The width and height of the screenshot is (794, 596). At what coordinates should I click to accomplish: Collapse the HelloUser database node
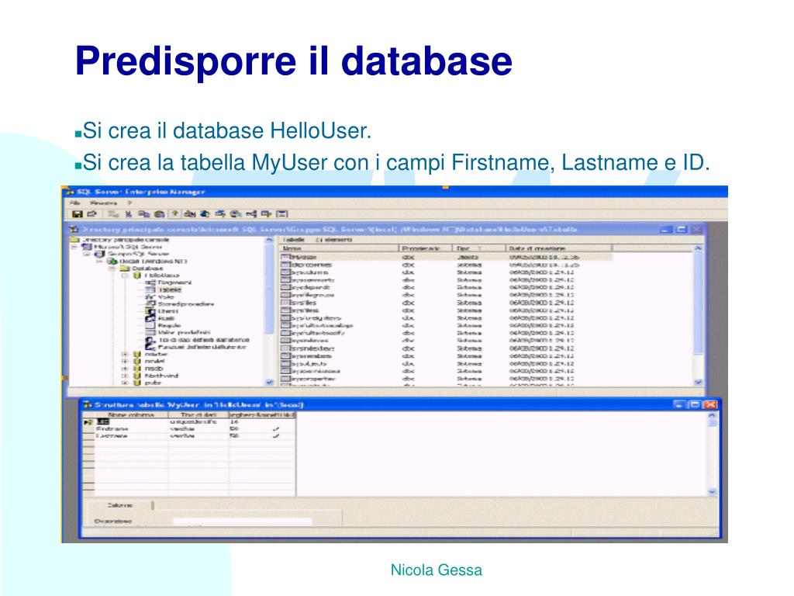[125, 275]
